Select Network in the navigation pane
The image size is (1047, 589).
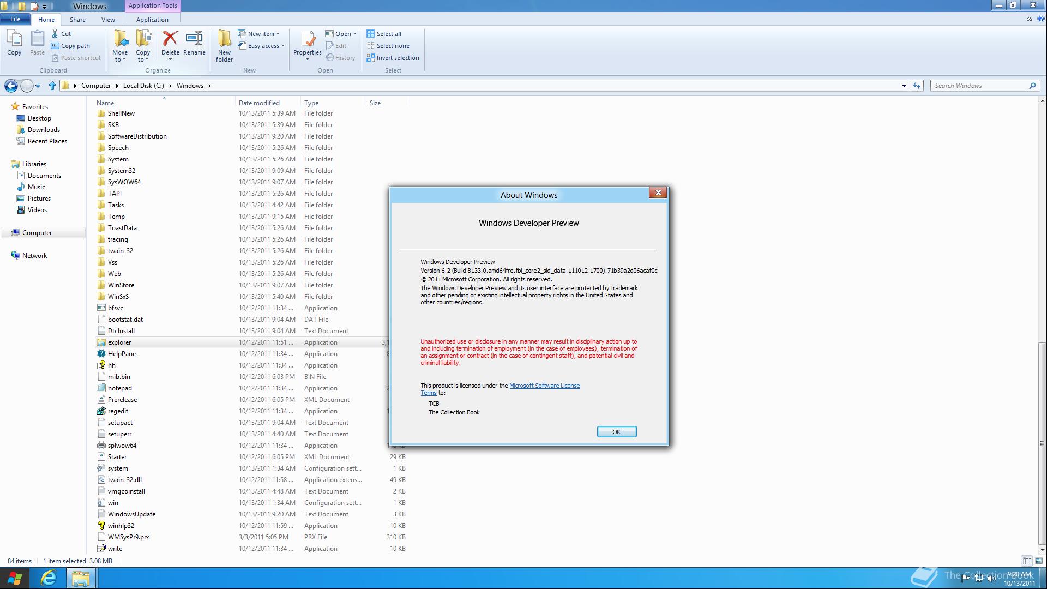34,256
